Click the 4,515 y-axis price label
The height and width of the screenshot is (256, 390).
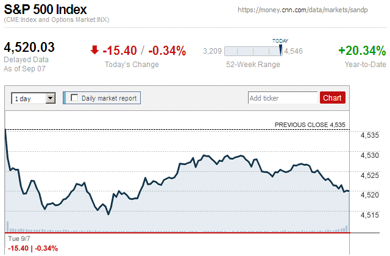(x=370, y=215)
